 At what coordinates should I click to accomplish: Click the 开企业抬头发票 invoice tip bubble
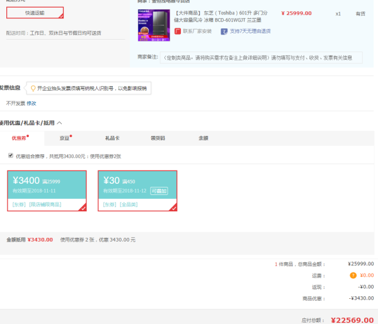[x=89, y=88]
